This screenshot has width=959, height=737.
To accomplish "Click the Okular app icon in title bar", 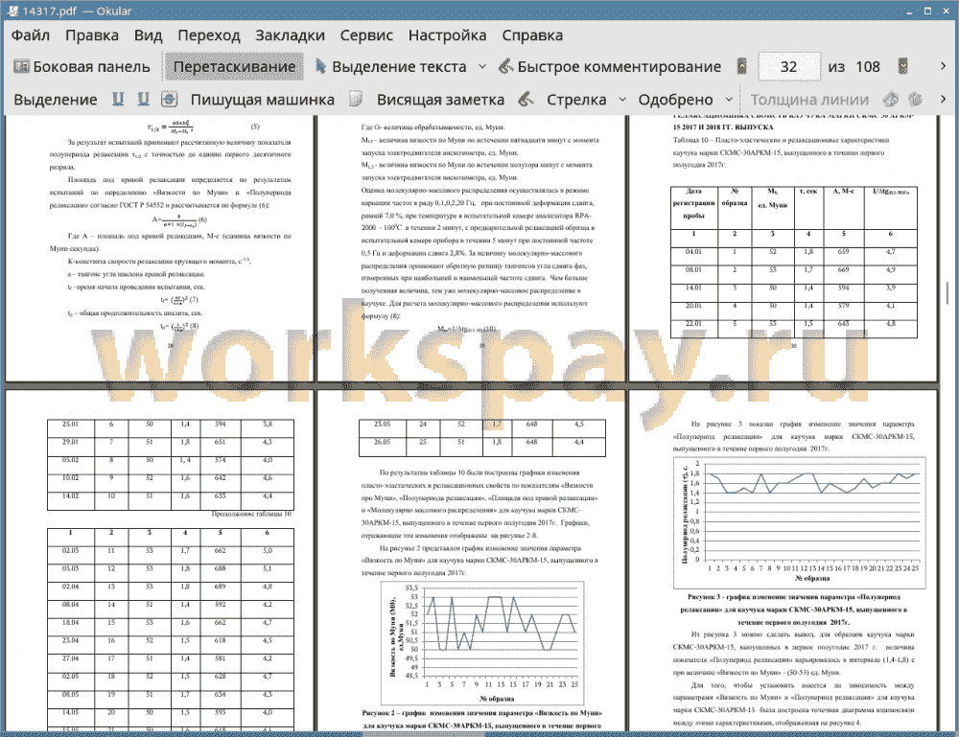I will coord(12,11).
